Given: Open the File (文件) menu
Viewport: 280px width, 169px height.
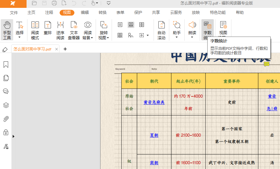Looking at the screenshot, I should pyautogui.click(x=14, y=13).
